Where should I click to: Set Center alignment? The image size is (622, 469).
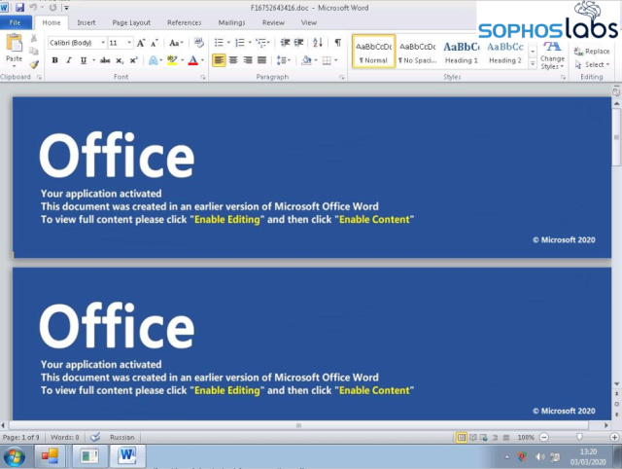[233, 60]
